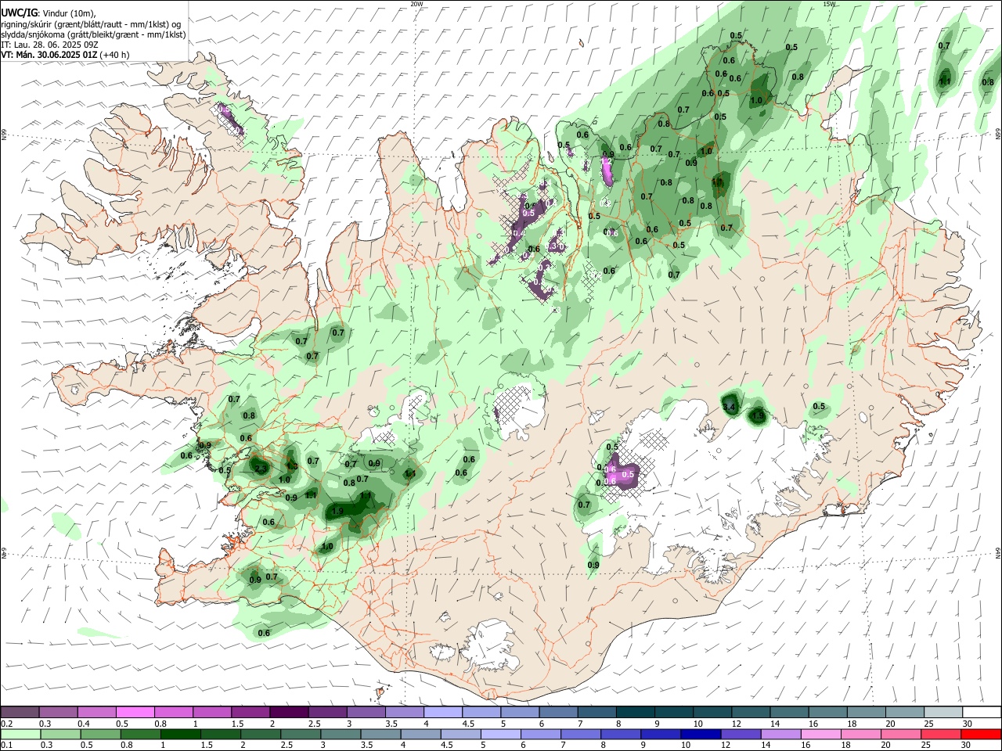Image resolution: width=1002 pixels, height=751 pixels.
Task: Click the '20W' longitude label at top
Action: coord(416,4)
